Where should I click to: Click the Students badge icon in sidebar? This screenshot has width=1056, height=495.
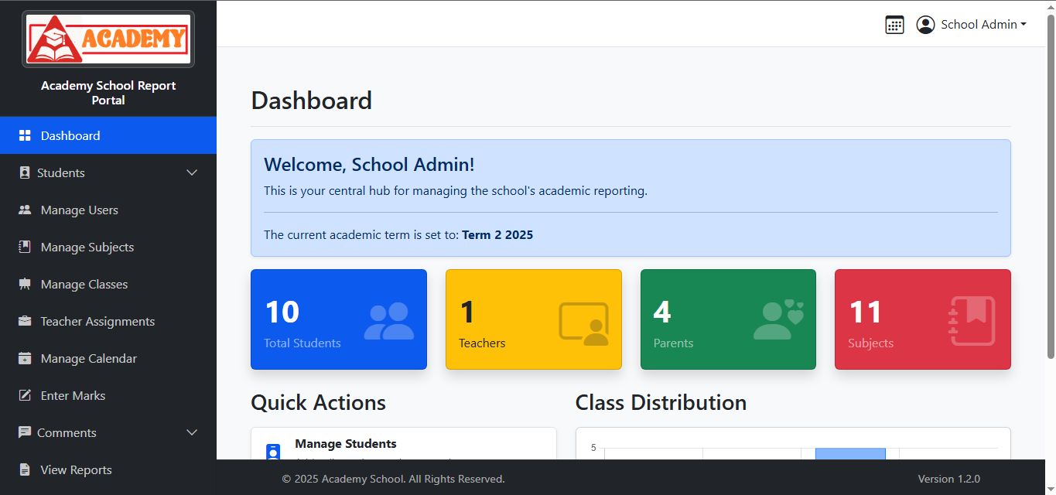[x=25, y=172]
